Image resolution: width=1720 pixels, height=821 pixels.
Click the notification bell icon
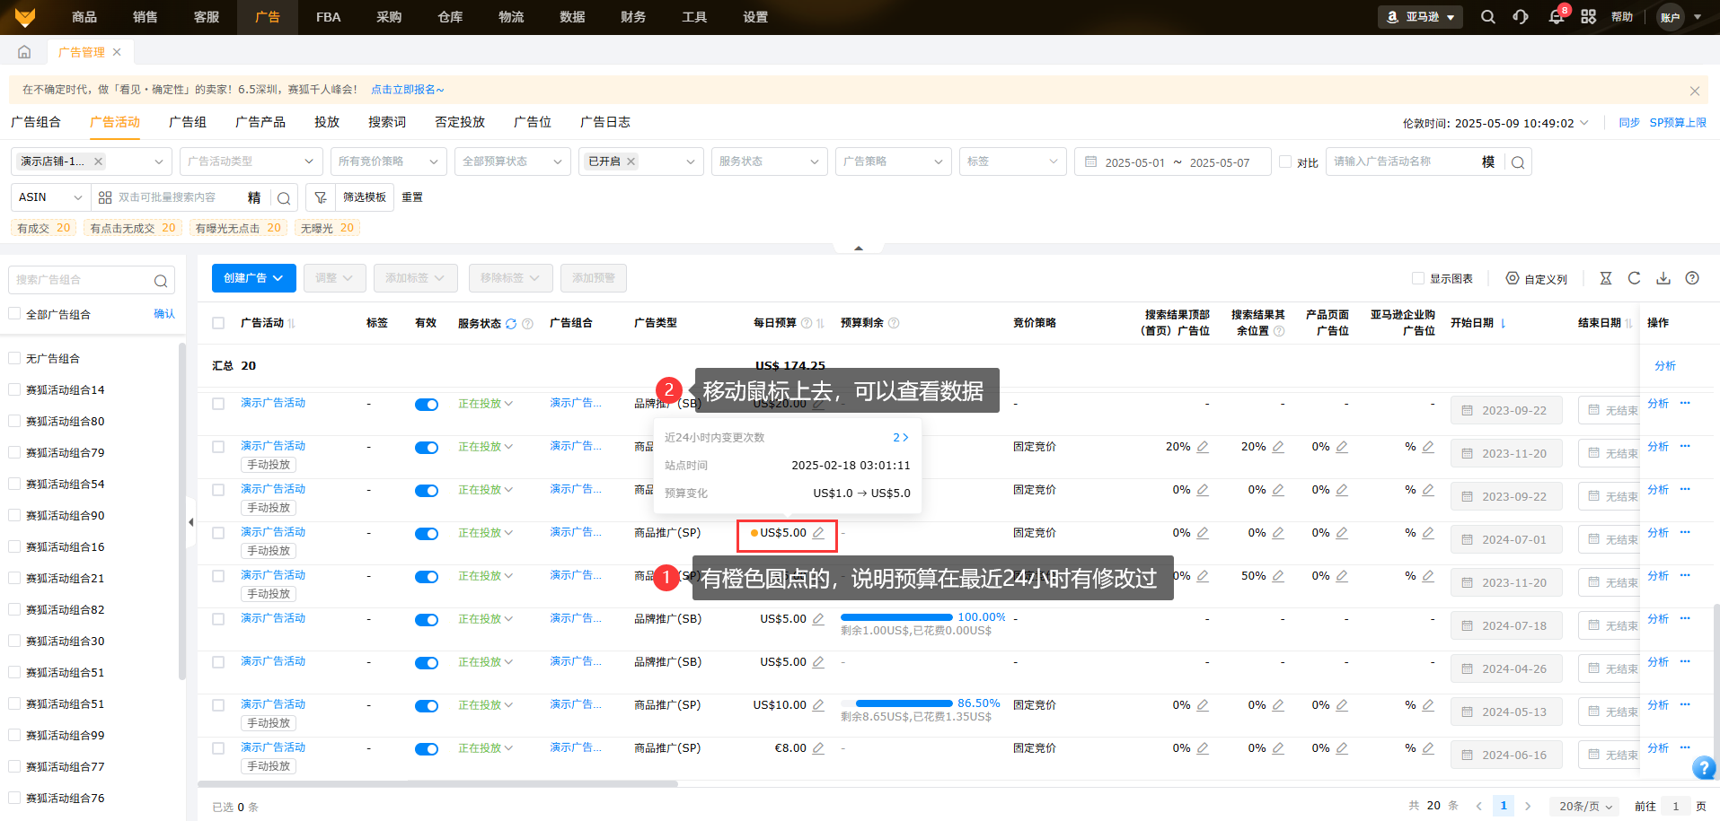[1556, 17]
